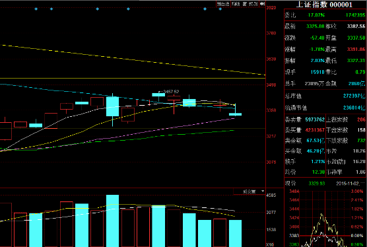Click the tallest cyan volume bar
This screenshot has width=367, height=247.
112,221
